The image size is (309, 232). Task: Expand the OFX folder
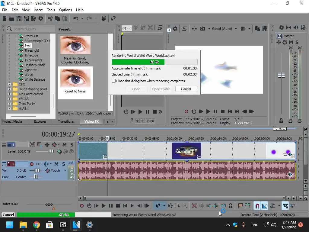9,84
